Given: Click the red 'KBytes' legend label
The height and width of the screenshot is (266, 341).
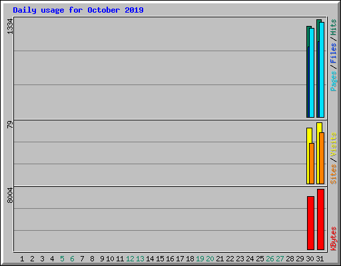Looking at the screenshot, I should pyautogui.click(x=333, y=239).
